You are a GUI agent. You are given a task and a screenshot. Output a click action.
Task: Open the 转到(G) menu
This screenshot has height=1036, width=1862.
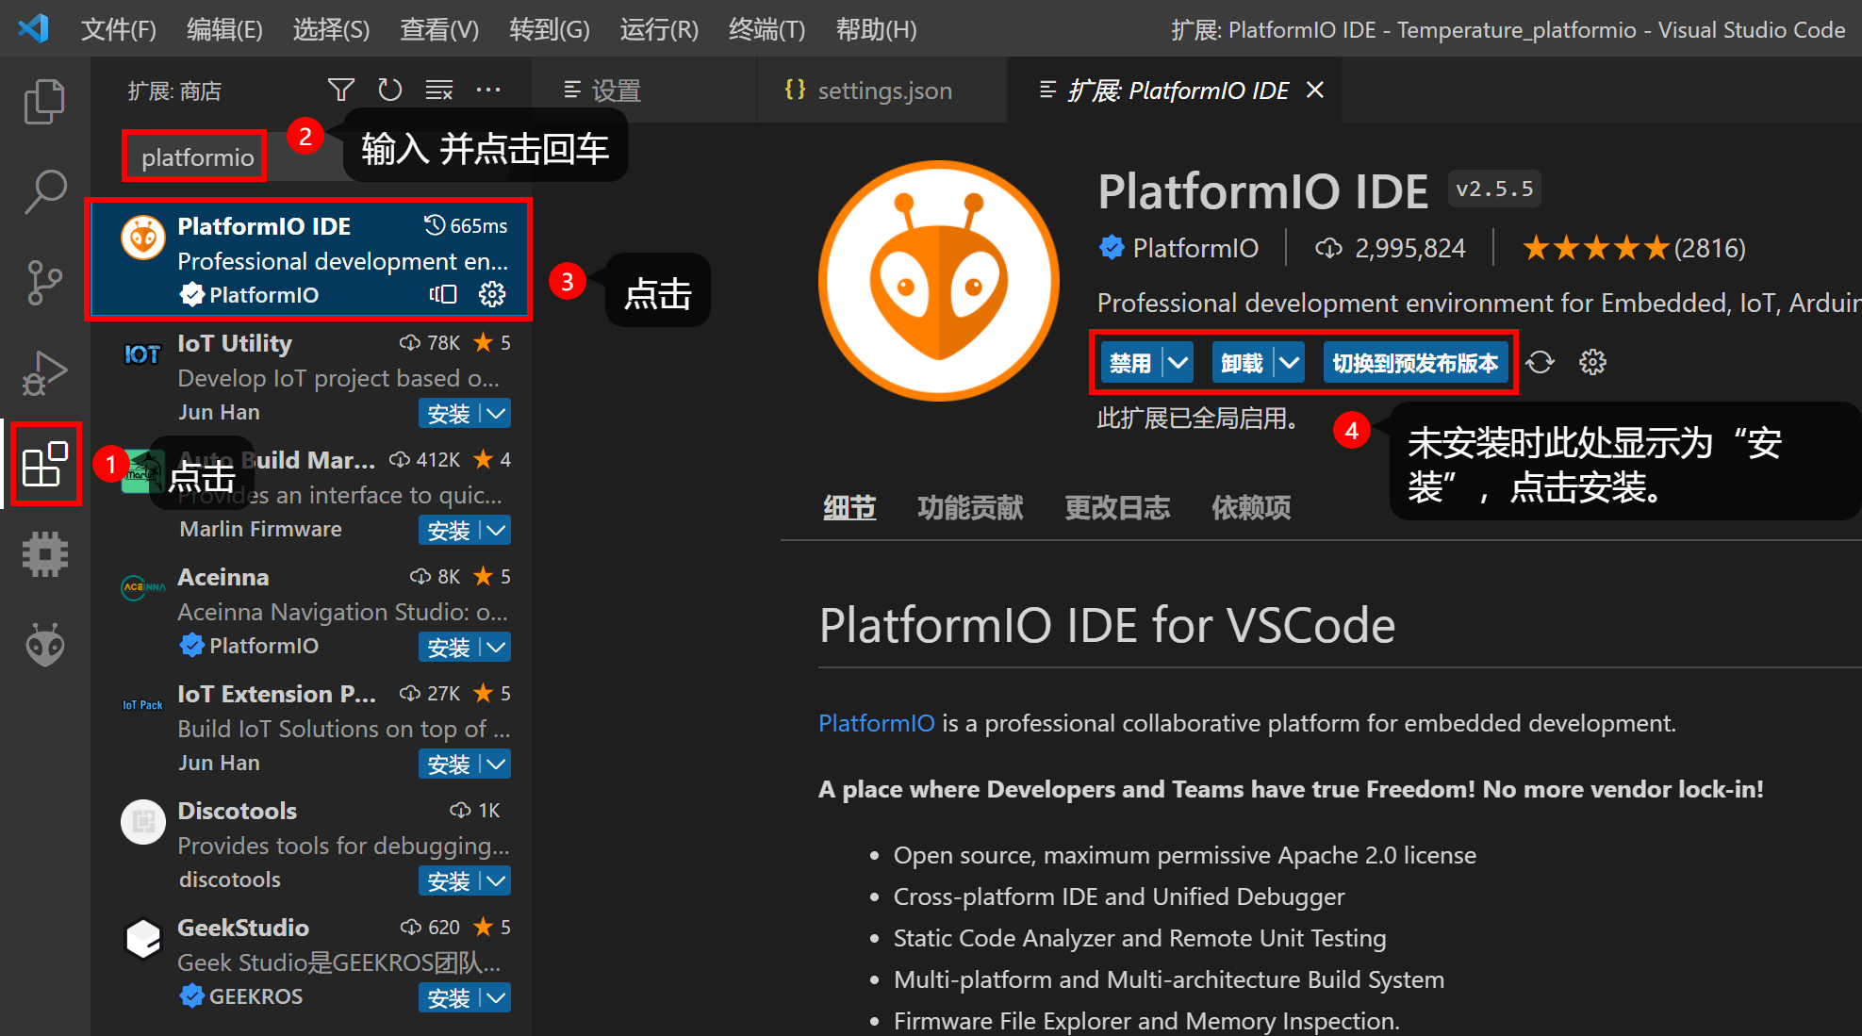[550, 29]
